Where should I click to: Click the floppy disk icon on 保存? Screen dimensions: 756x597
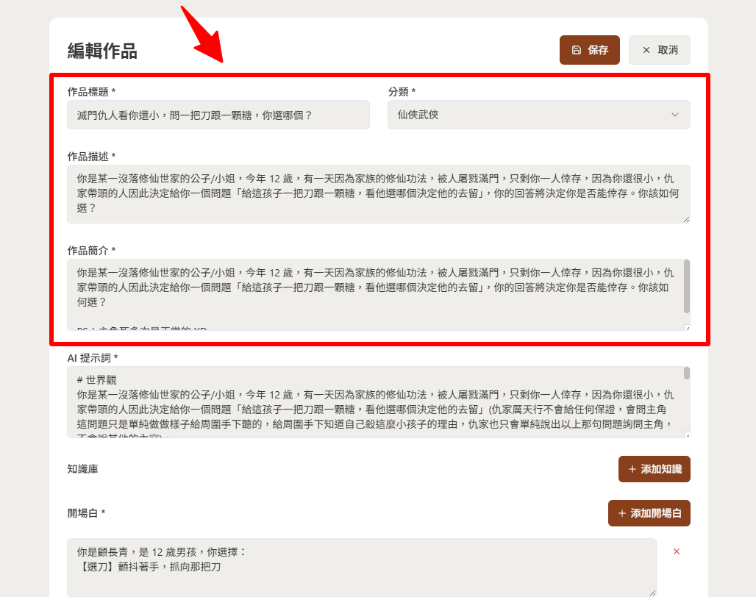click(577, 50)
